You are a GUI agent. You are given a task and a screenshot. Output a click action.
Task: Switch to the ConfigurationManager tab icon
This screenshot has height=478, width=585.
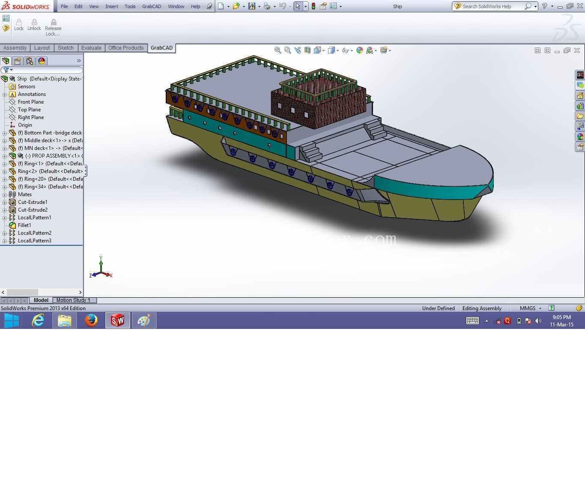click(30, 61)
